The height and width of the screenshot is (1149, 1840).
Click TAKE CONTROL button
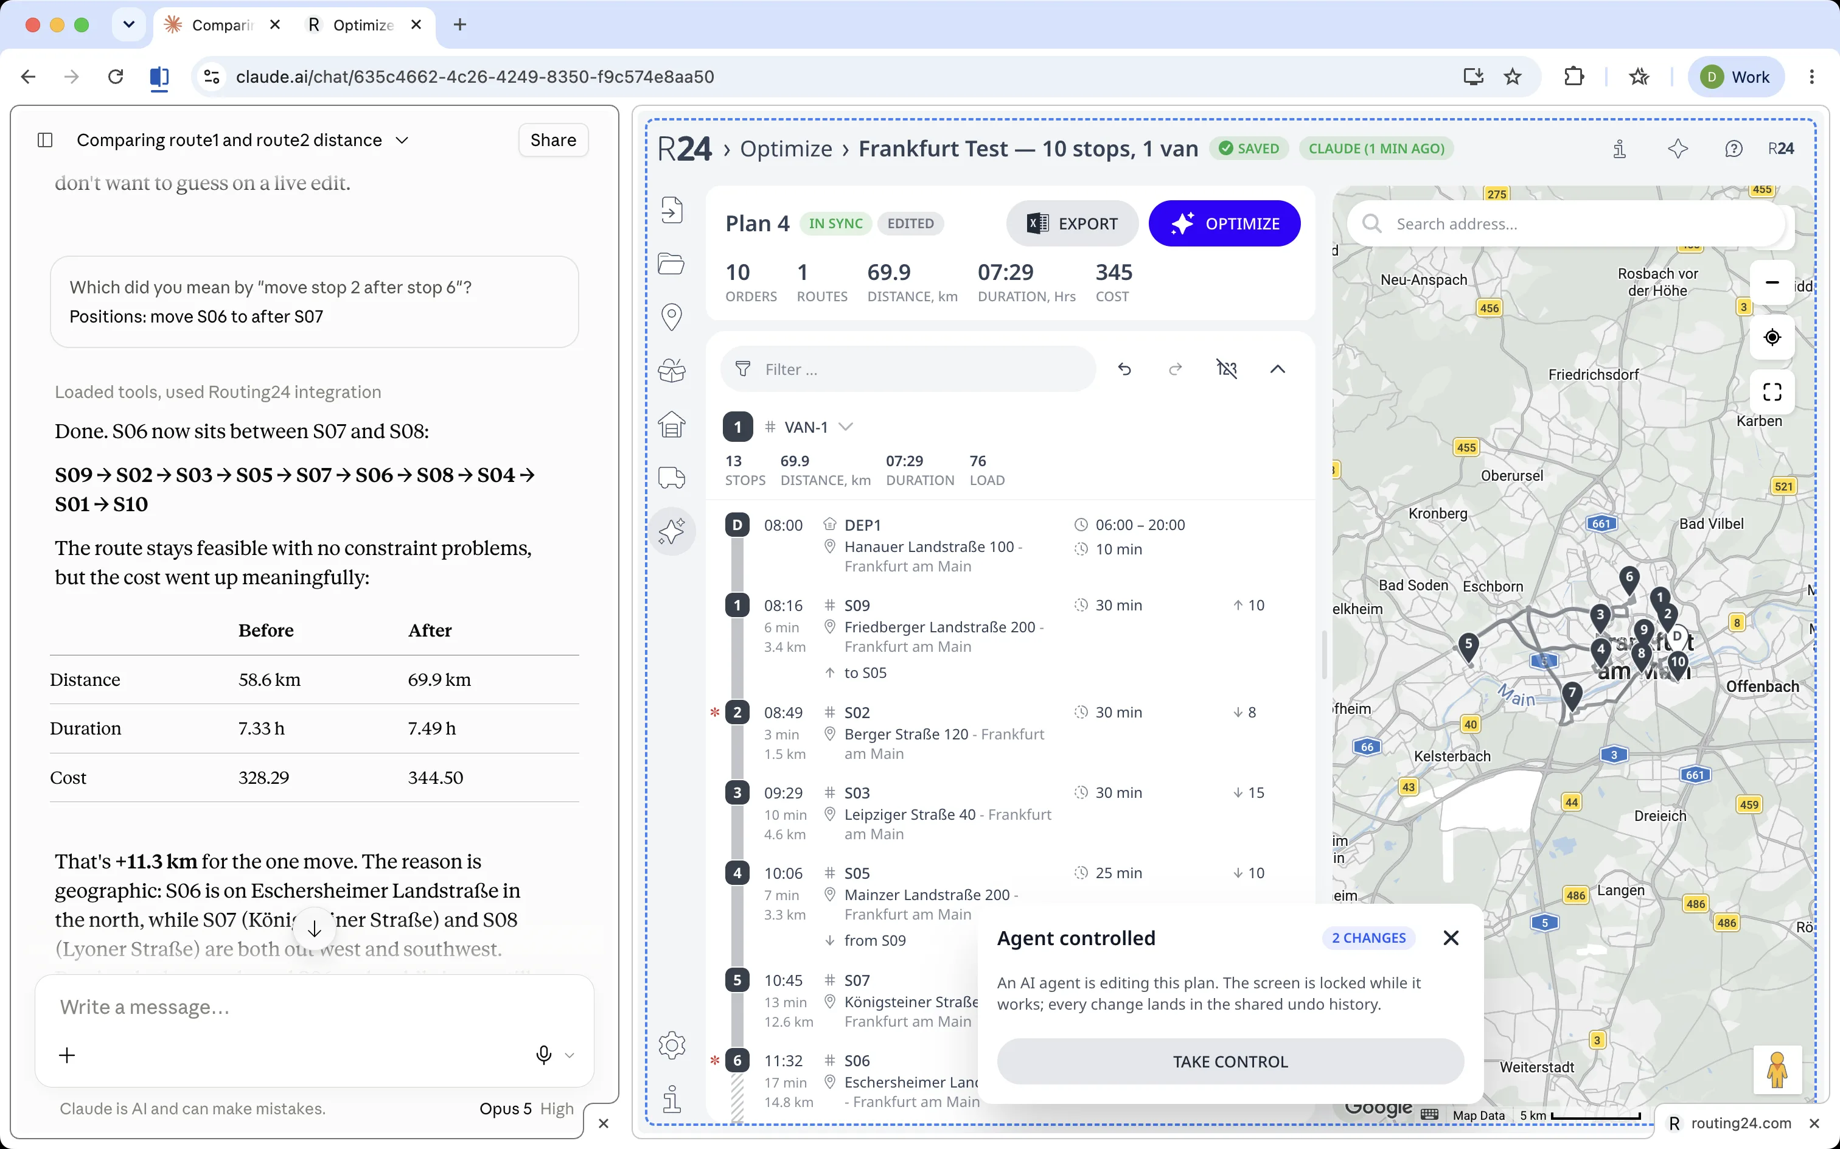click(1230, 1061)
